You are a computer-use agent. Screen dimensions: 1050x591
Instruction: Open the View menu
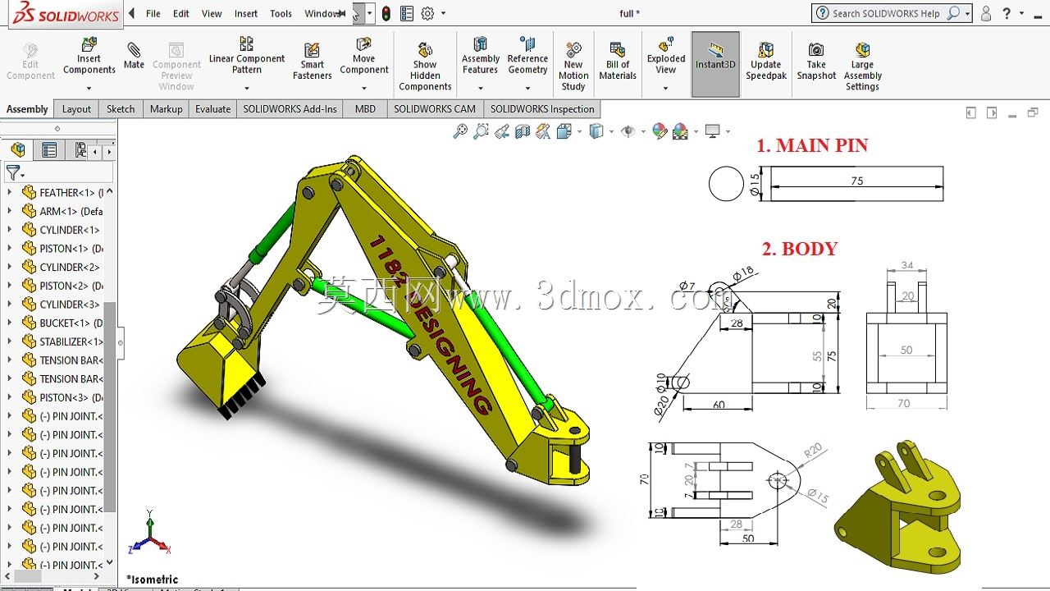(212, 13)
